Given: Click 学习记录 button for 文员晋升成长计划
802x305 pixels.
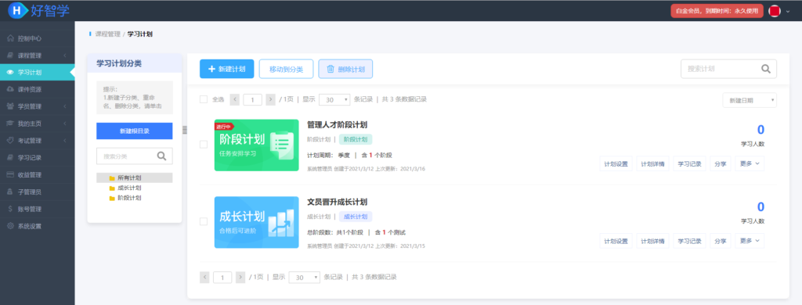Looking at the screenshot, I should click(689, 241).
